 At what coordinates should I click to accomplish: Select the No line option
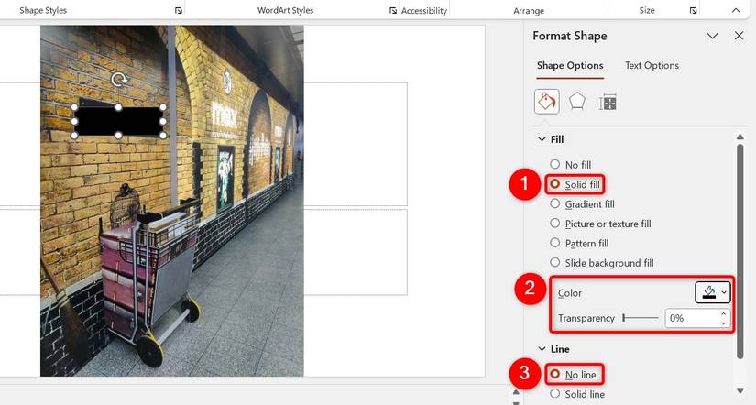pos(574,375)
